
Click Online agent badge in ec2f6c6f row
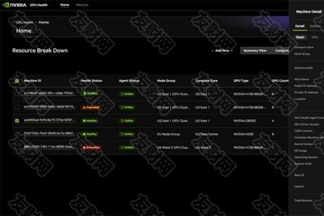click(x=127, y=94)
